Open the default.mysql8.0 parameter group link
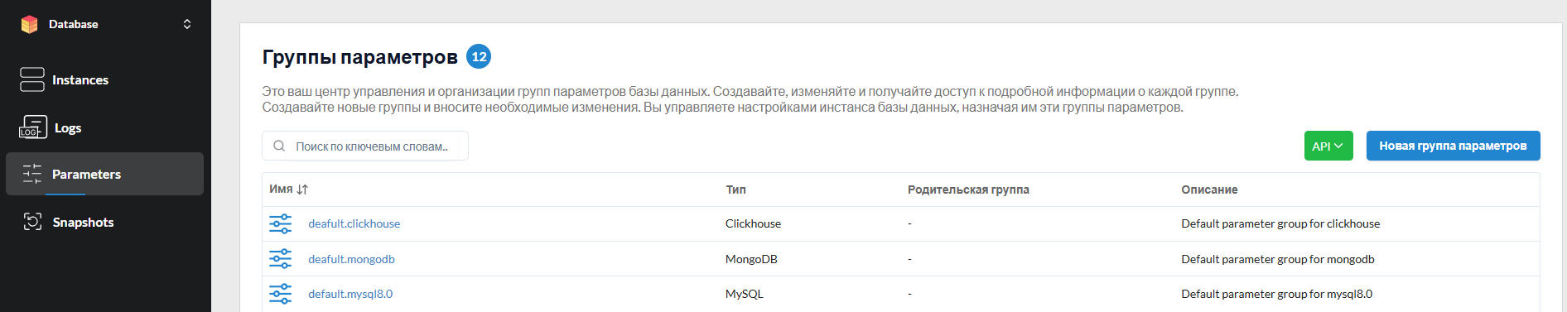Viewport: 1567px width, 312px height. click(x=350, y=294)
